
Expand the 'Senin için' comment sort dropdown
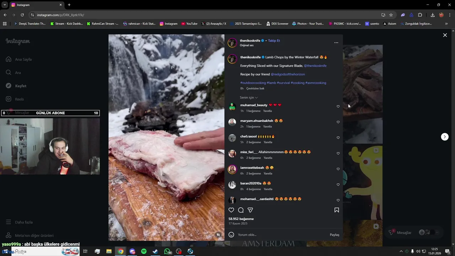click(x=249, y=97)
